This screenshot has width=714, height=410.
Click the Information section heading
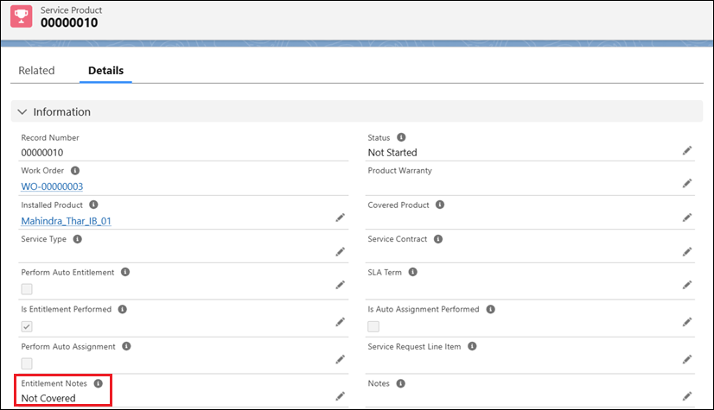tap(62, 112)
